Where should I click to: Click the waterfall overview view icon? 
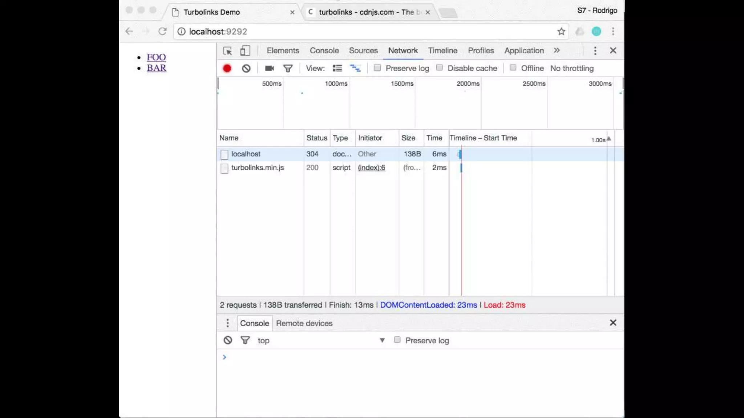(x=355, y=68)
